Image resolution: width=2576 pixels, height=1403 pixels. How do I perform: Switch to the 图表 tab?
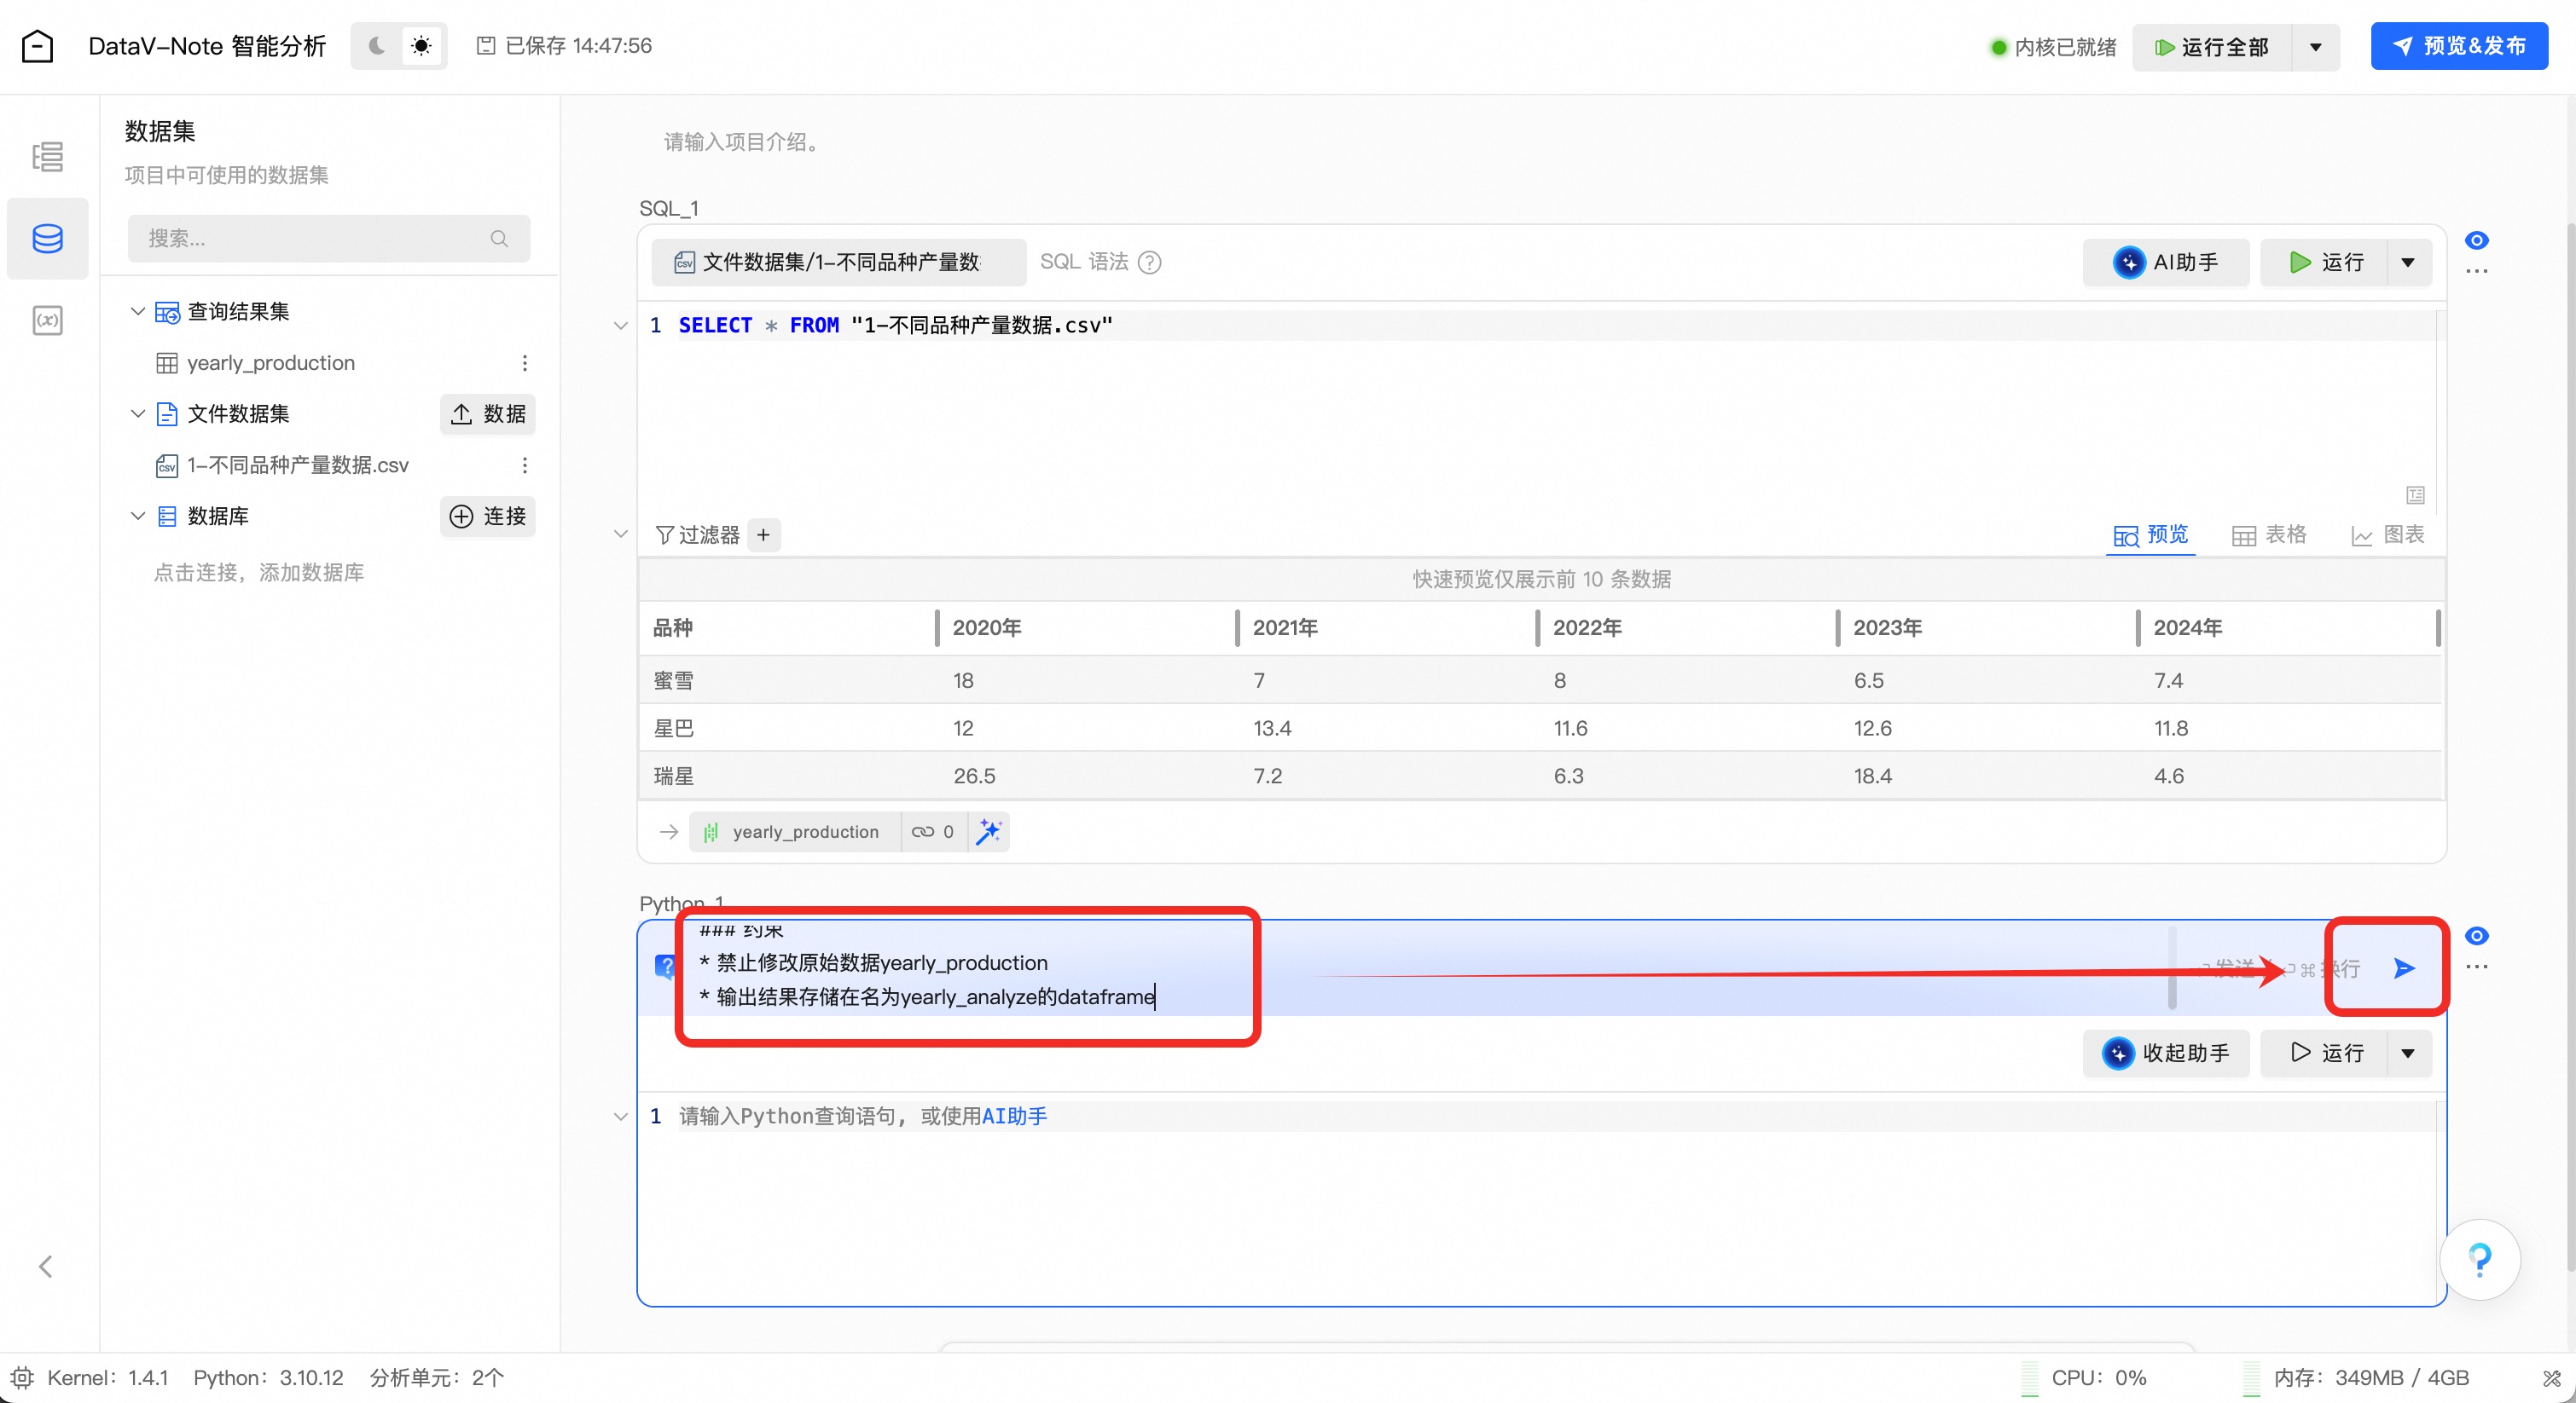2387,534
